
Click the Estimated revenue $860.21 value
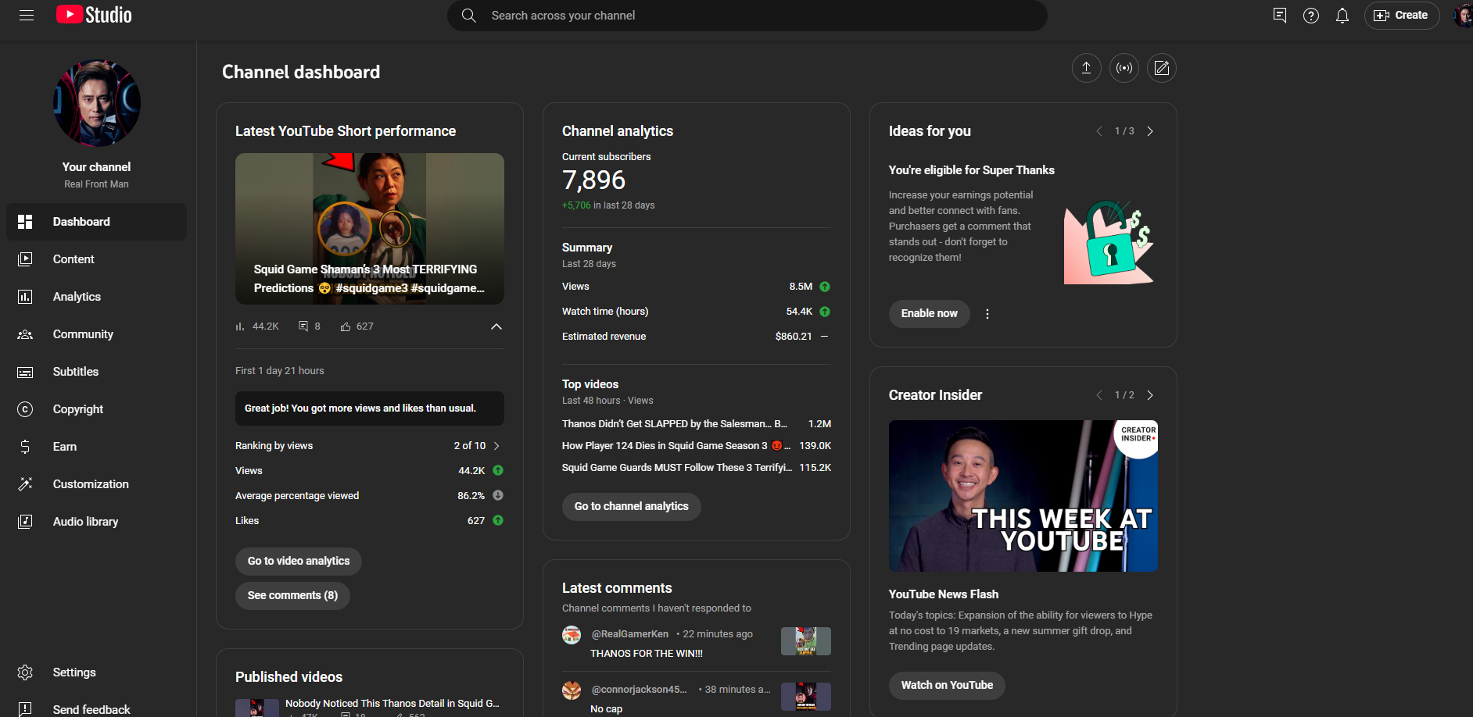[793, 337]
